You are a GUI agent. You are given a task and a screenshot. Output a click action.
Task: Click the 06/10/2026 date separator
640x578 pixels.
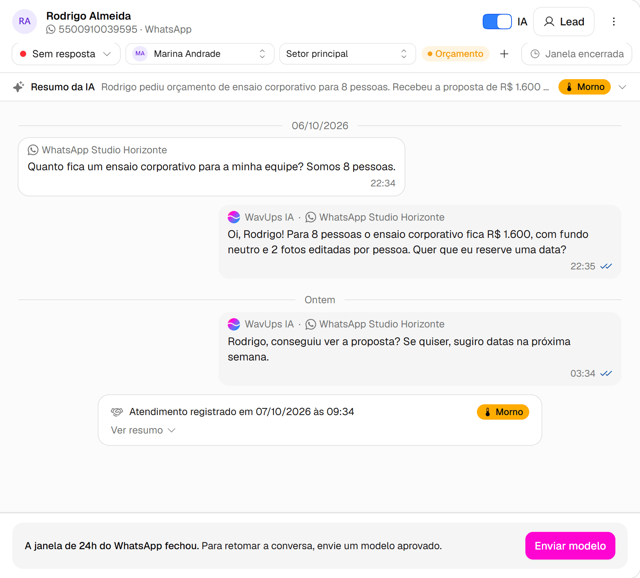click(320, 126)
